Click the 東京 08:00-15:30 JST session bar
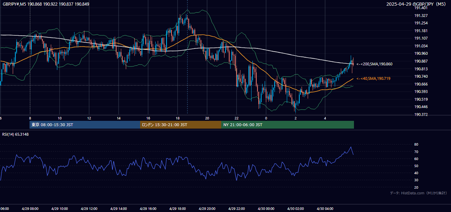Screen dimensions: 451x212 (x=85, y=125)
